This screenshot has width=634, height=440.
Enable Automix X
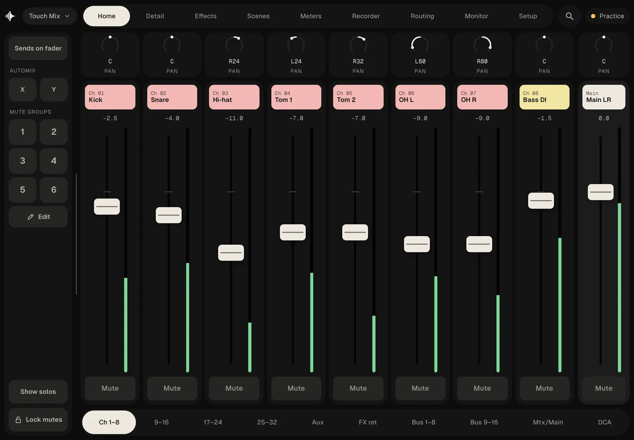click(22, 90)
